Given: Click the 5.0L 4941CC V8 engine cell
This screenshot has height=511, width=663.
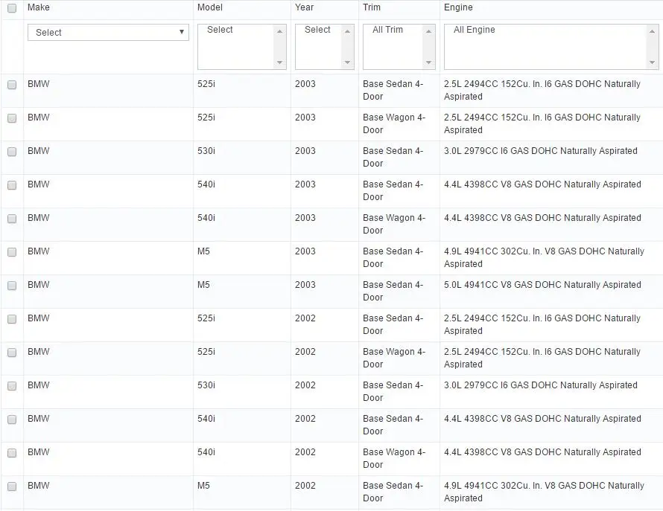Looking at the screenshot, I should (542, 285).
